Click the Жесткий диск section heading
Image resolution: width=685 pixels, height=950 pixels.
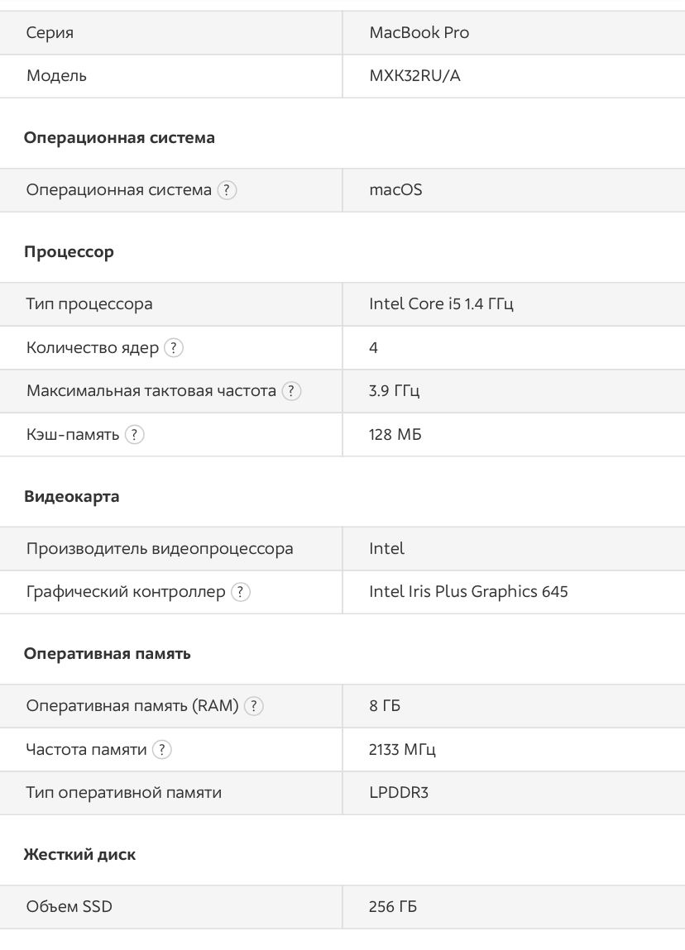(79, 855)
